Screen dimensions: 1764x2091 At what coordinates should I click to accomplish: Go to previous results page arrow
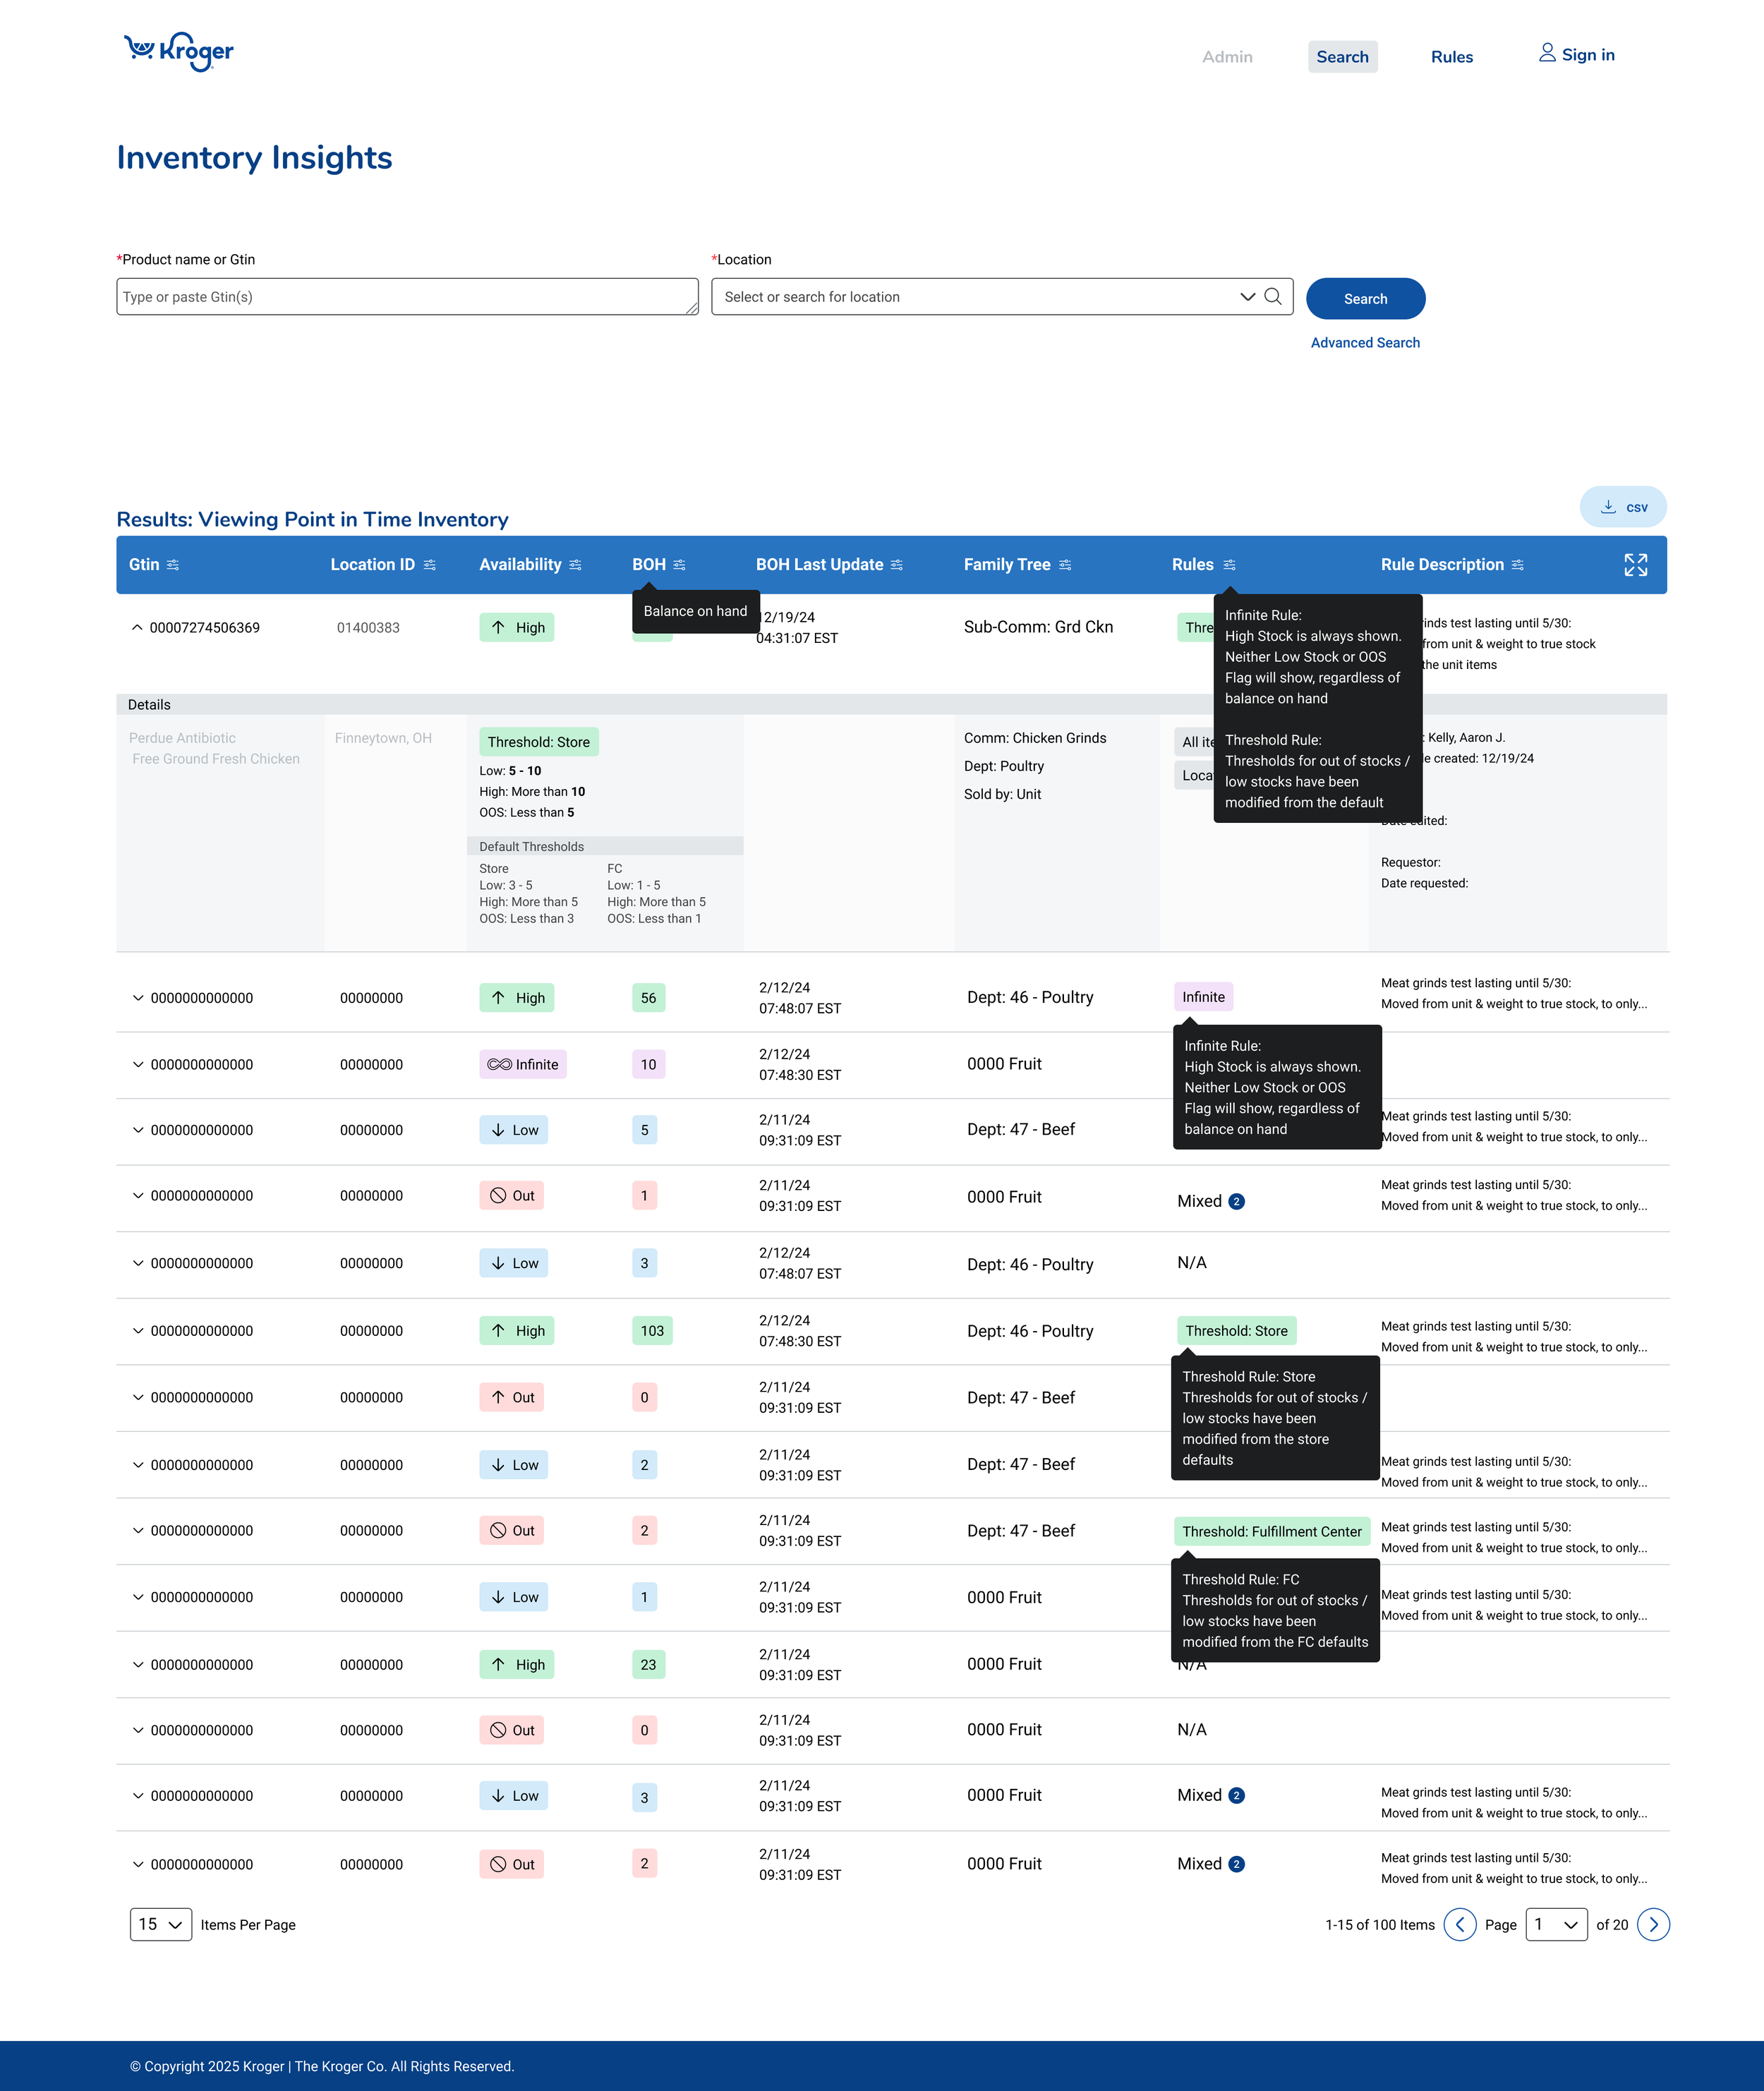(x=1459, y=1924)
